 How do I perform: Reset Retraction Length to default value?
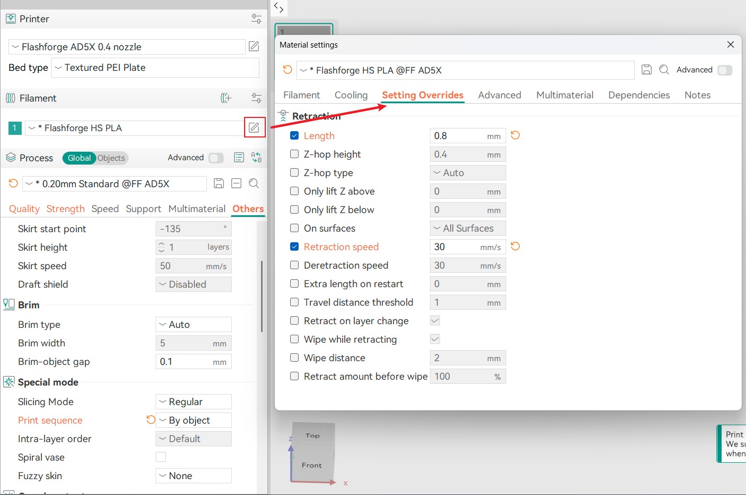[515, 135]
